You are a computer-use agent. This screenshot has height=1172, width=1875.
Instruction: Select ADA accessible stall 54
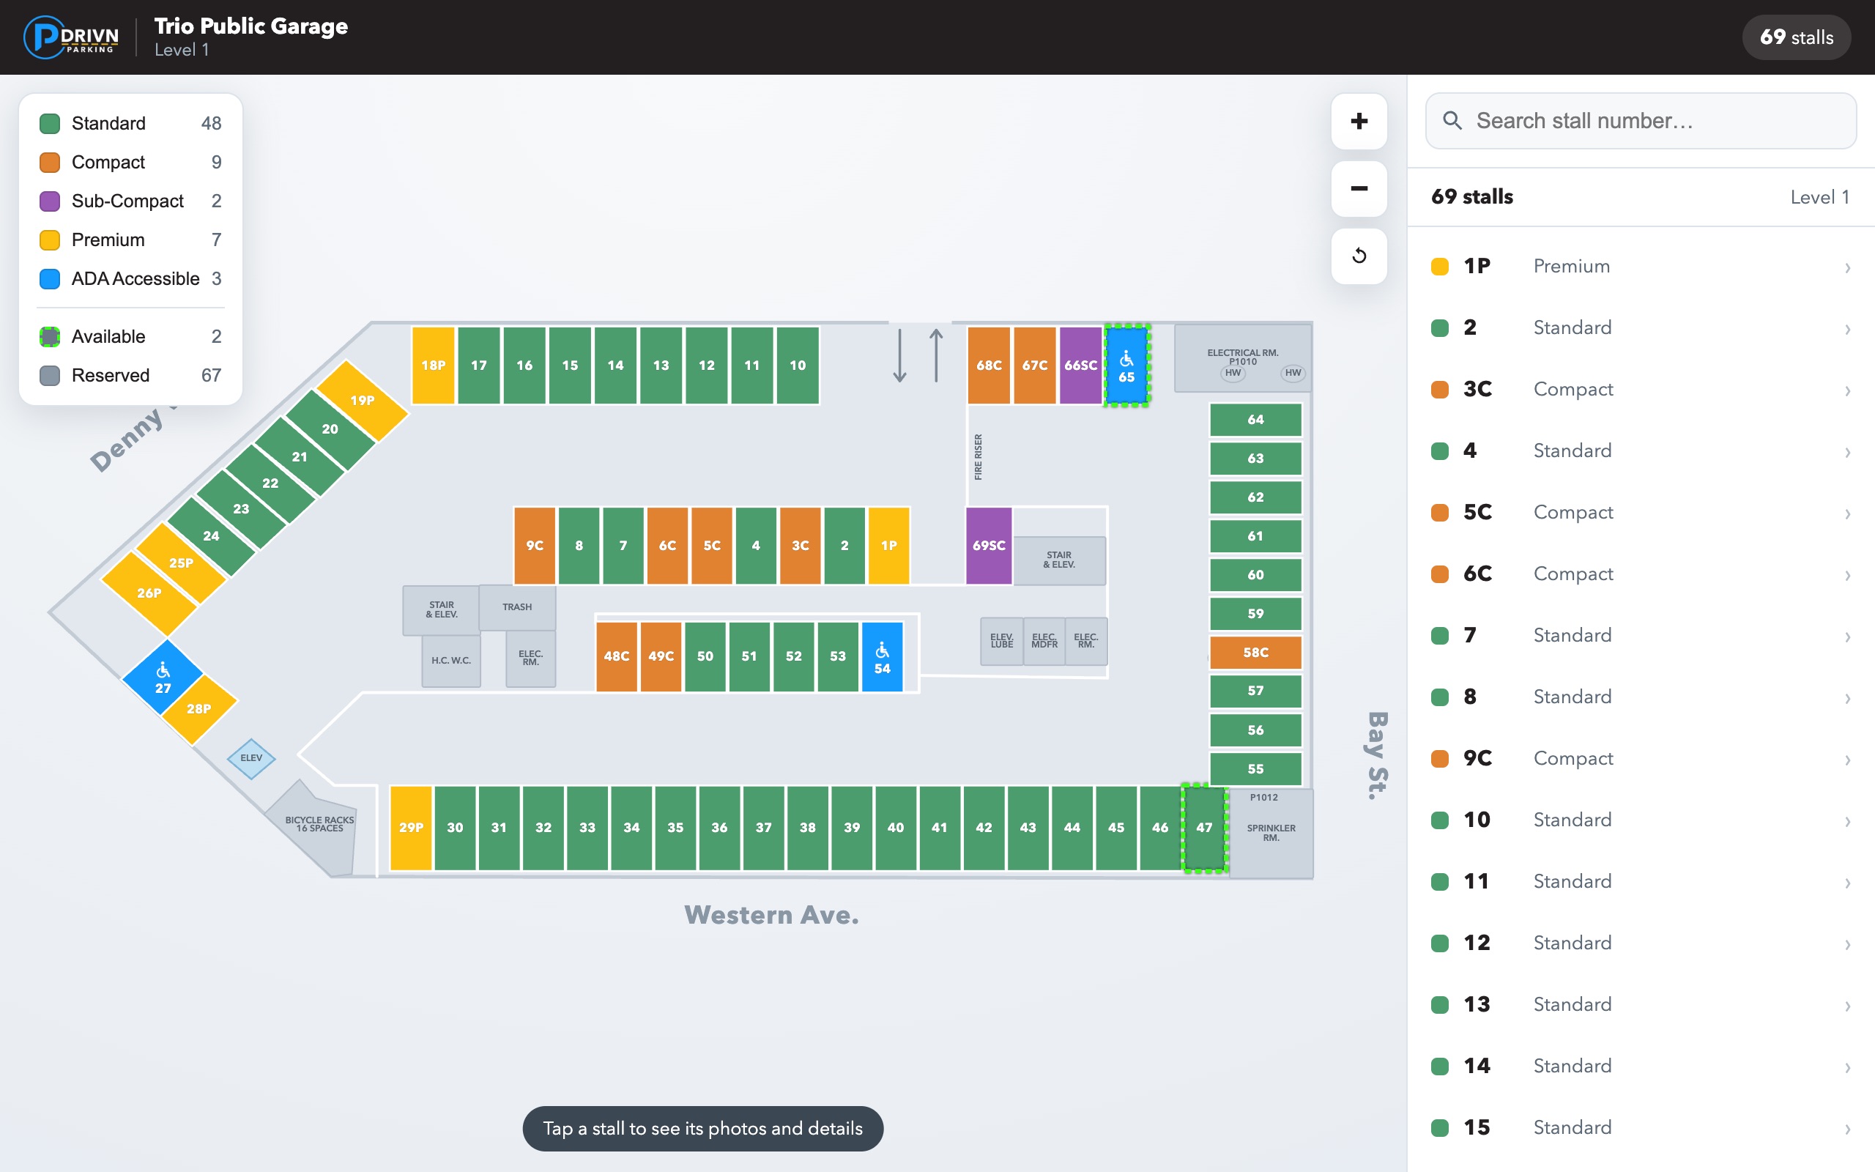coord(882,656)
